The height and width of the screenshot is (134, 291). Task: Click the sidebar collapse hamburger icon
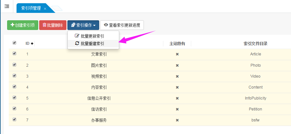coord(7,6)
